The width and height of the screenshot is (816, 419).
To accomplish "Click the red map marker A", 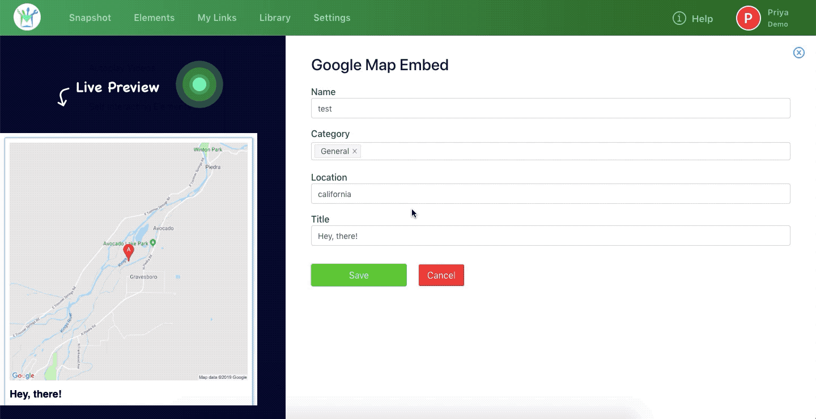I will pos(129,253).
